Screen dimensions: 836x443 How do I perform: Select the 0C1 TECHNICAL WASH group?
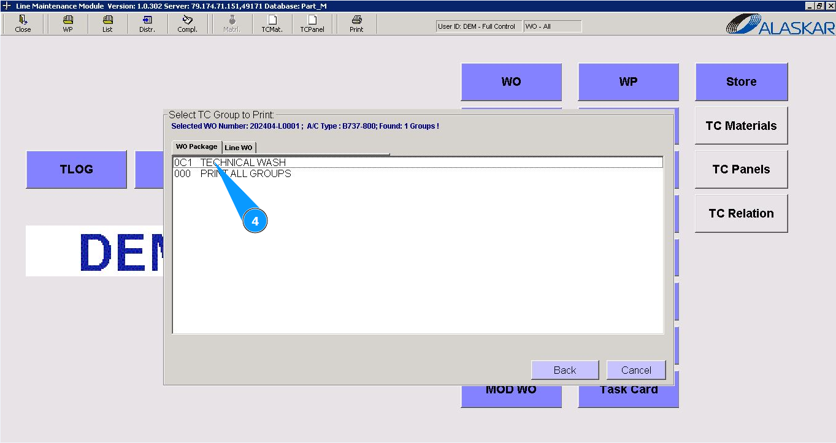pyautogui.click(x=418, y=162)
